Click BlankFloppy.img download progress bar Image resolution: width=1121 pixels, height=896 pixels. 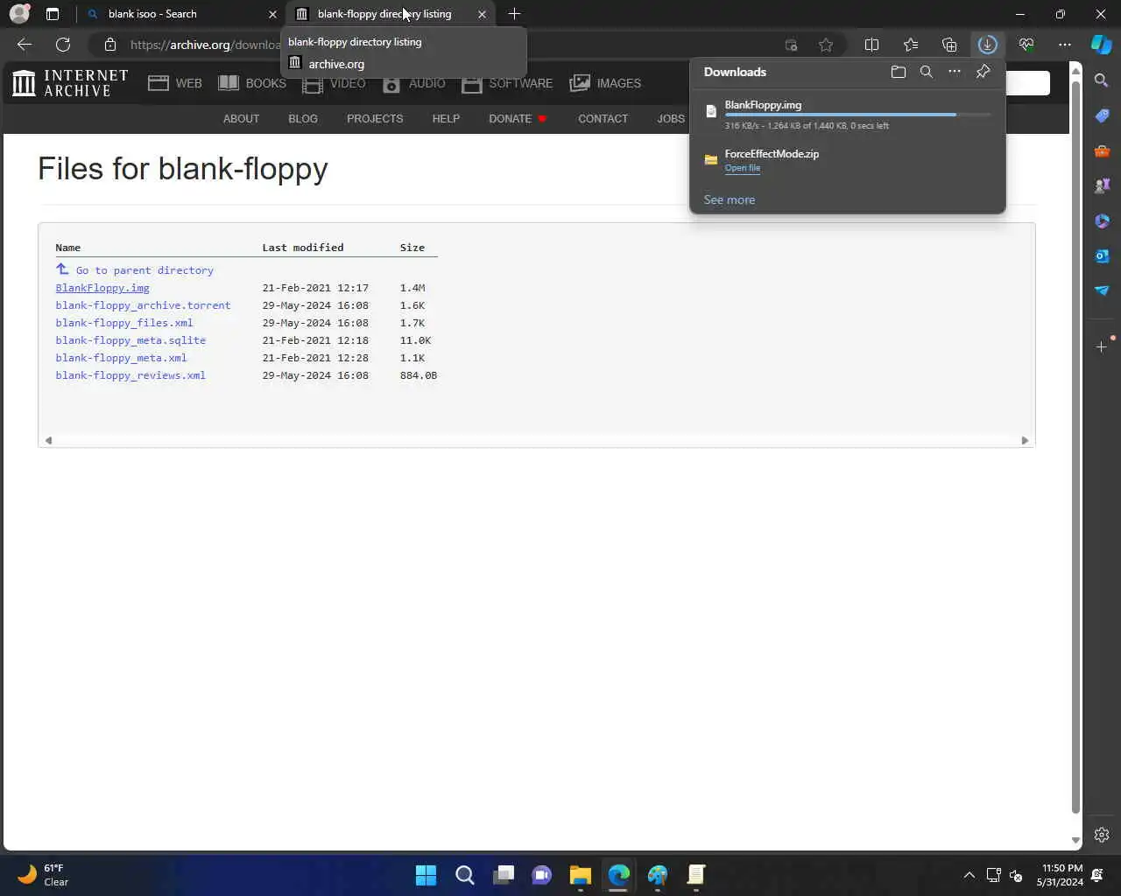pos(858,115)
